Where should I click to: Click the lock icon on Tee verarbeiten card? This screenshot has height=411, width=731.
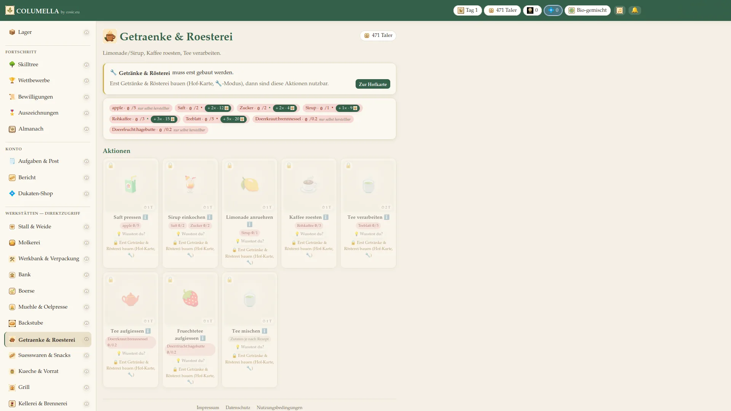click(x=348, y=166)
